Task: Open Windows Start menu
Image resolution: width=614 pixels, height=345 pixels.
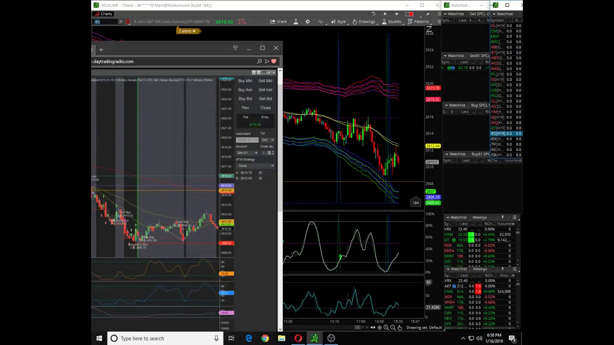Action: coord(99,338)
